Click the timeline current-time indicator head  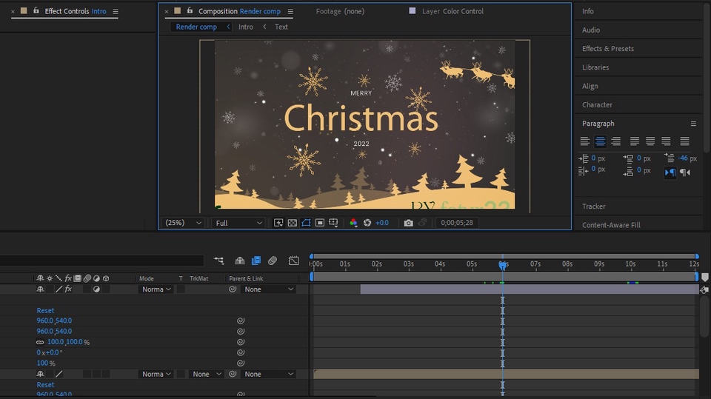click(502, 265)
